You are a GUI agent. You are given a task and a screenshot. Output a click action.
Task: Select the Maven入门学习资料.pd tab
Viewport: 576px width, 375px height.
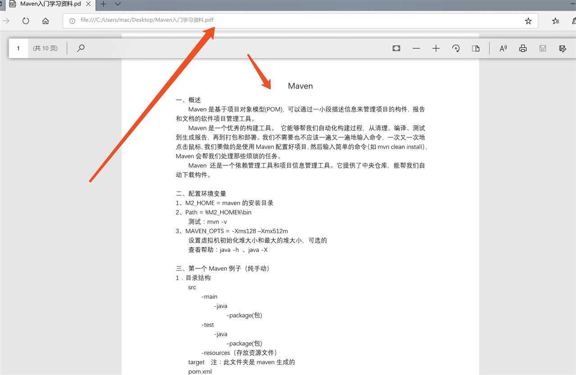tap(50, 4)
